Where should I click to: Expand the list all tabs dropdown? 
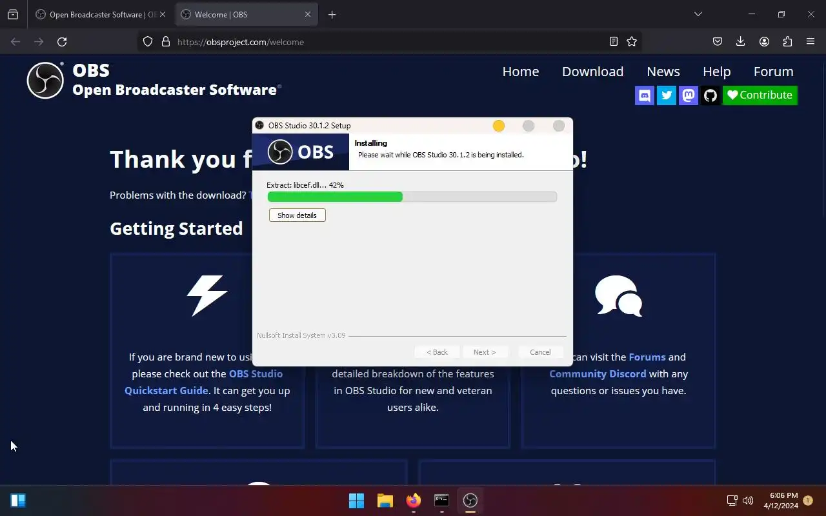[x=698, y=14]
